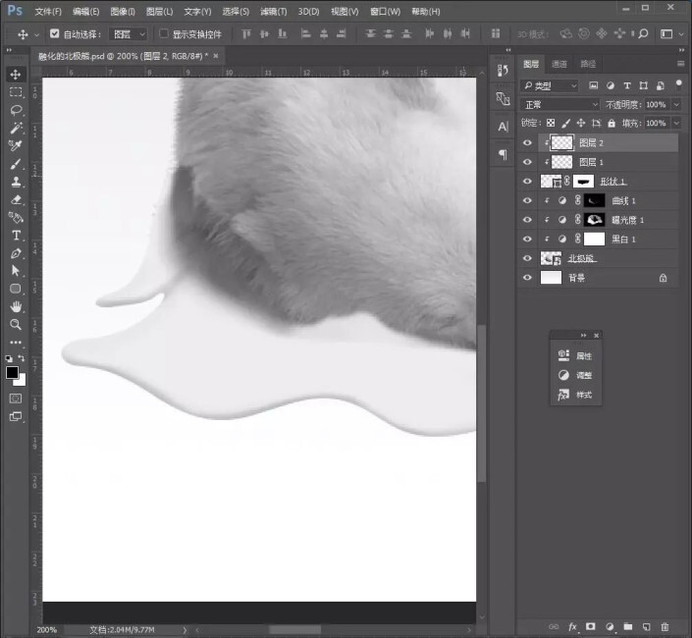Toggle visibility of 曲线 1 layer
The width and height of the screenshot is (692, 638).
tap(527, 200)
